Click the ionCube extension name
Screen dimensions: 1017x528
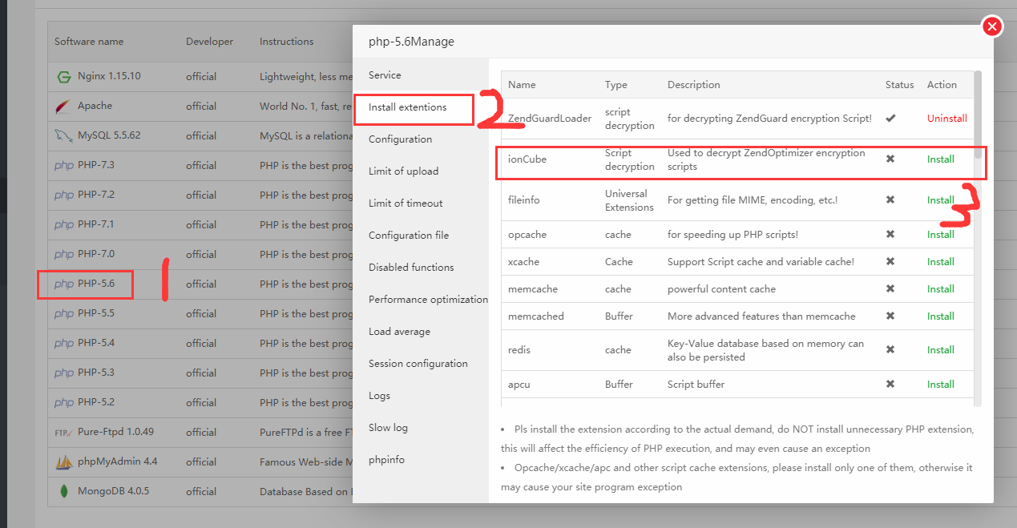coord(527,159)
